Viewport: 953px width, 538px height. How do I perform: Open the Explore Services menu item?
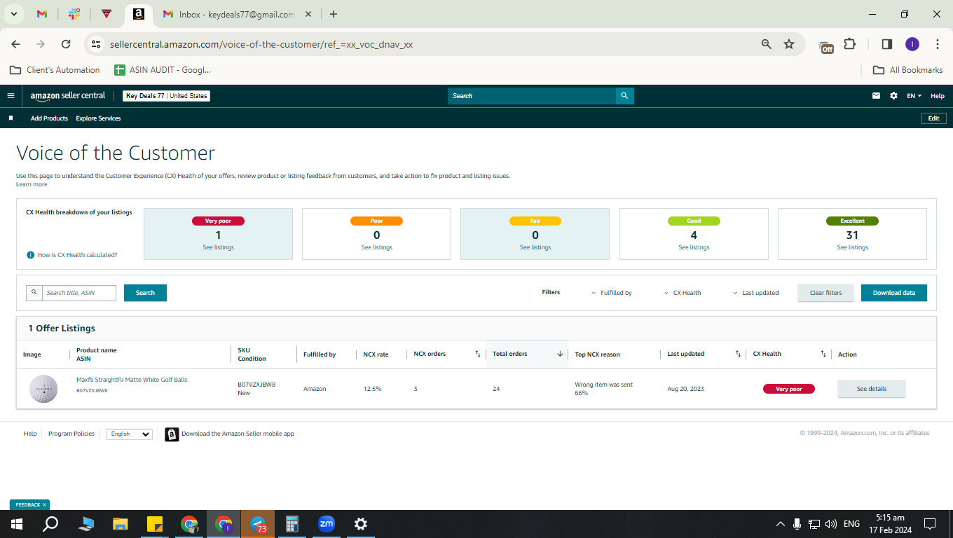[x=98, y=118]
